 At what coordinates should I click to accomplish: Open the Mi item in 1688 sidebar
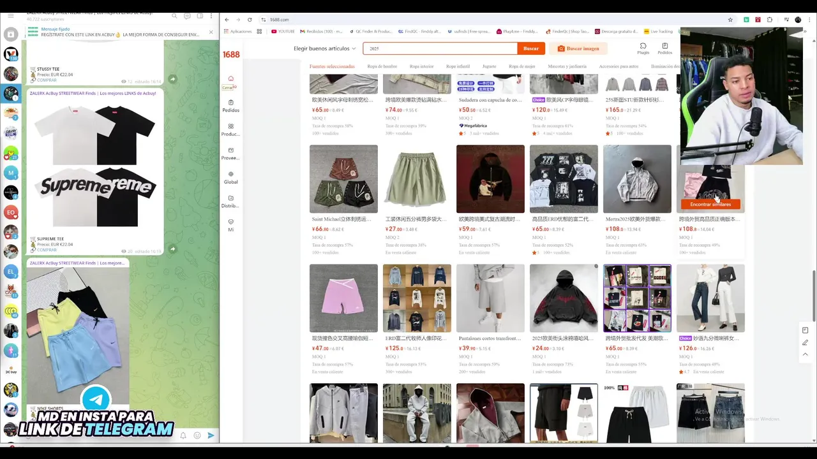tap(230, 225)
